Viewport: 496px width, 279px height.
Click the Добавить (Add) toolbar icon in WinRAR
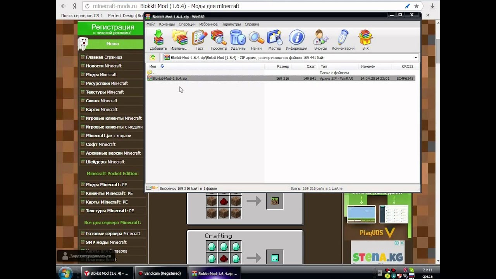pyautogui.click(x=158, y=40)
